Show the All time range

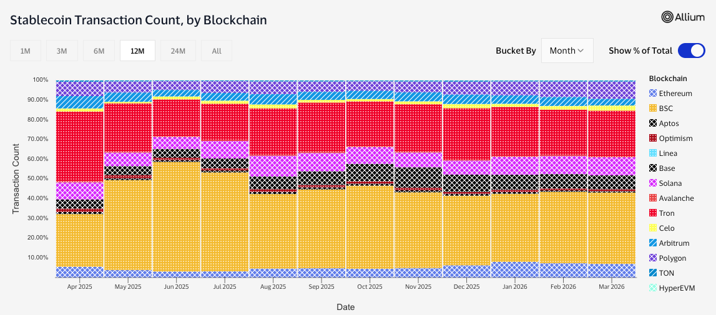tap(217, 51)
